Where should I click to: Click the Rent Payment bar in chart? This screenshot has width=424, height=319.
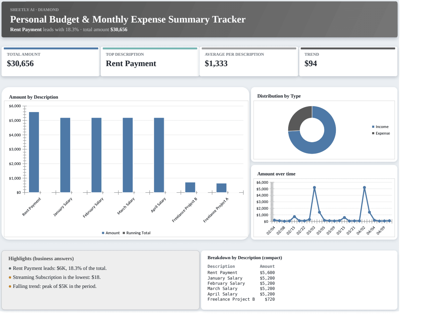coord(34,152)
